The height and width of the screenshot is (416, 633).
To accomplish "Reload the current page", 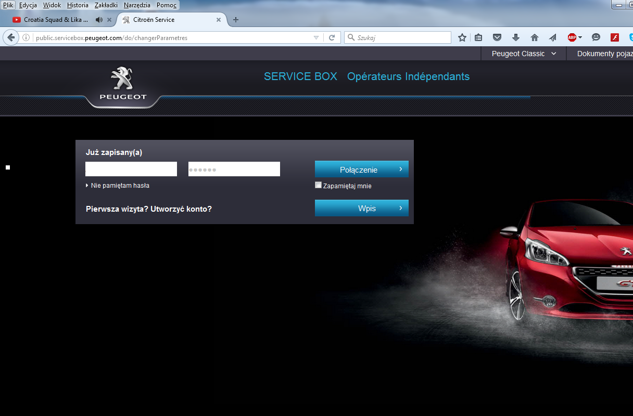I will click(x=332, y=37).
